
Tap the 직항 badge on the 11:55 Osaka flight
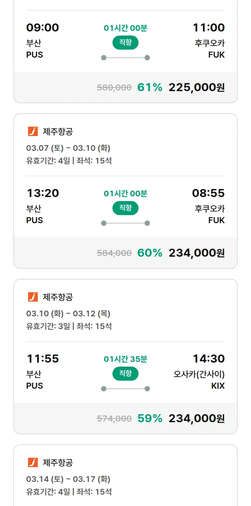(125, 374)
